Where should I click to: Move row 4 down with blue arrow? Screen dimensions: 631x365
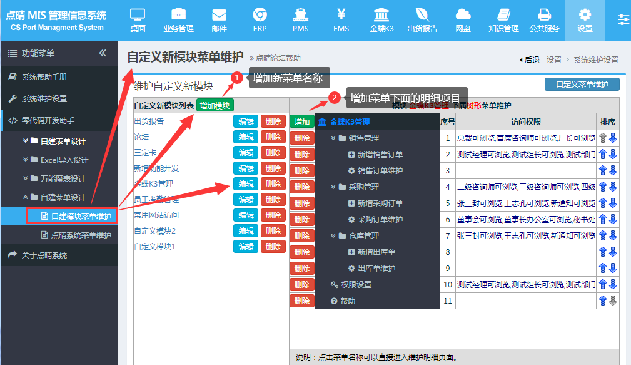[x=613, y=187]
